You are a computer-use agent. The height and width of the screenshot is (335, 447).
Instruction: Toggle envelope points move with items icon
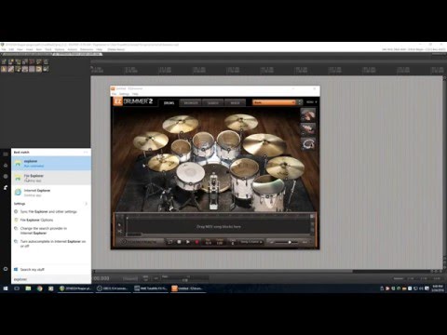[x=25, y=69]
